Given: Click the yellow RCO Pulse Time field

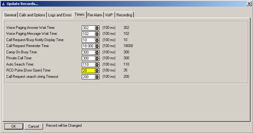Looking at the screenshot, I should click(88, 71).
